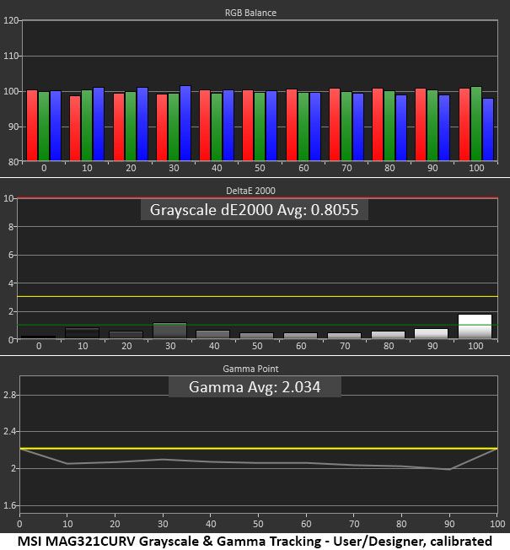510x550 pixels.
Task: Click the 2.8 y-axis label in Gamma Point
Action: [9, 395]
